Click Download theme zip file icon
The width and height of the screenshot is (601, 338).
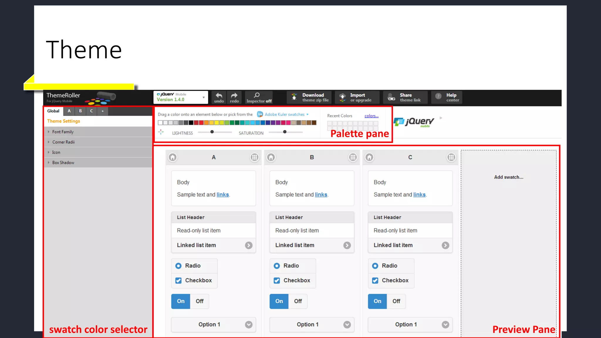click(294, 97)
